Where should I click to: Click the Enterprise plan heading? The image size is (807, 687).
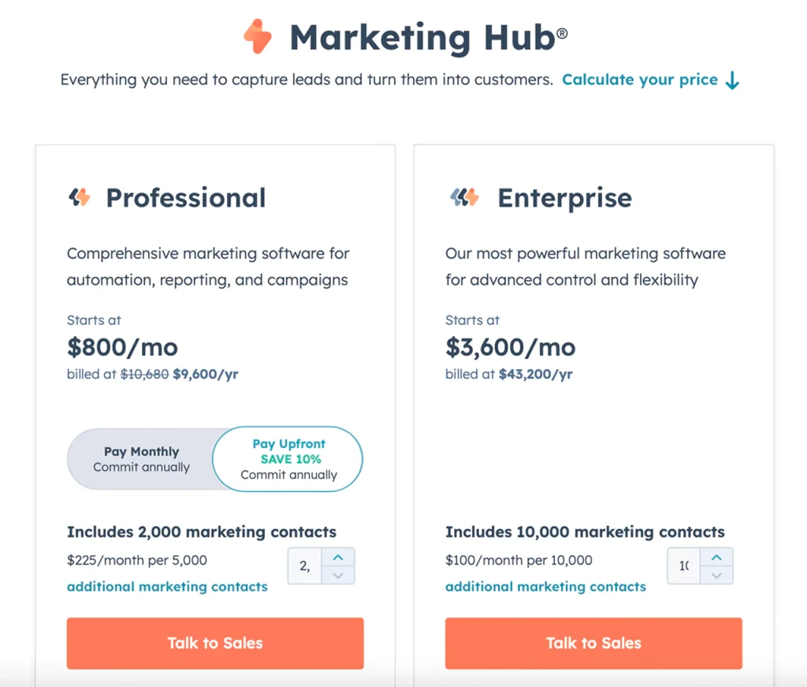pos(564,198)
